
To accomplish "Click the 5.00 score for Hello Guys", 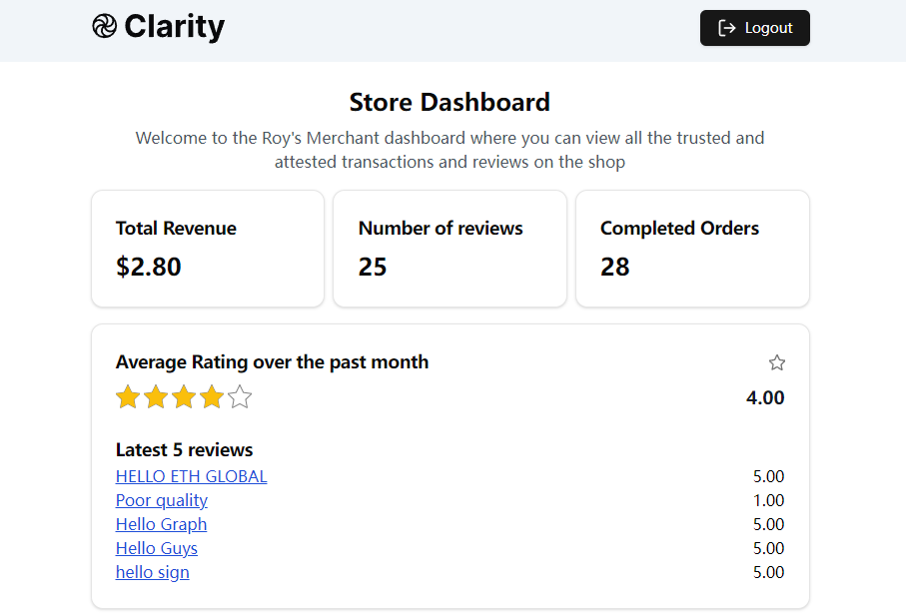I will [768, 548].
